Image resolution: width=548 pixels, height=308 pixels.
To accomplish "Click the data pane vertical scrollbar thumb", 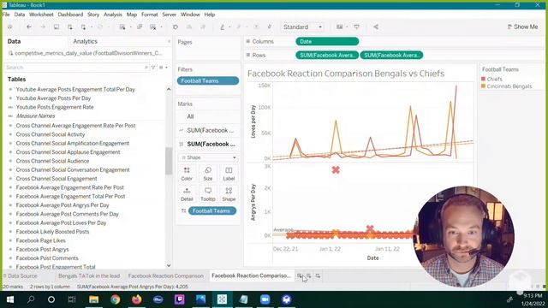I will coord(169,161).
